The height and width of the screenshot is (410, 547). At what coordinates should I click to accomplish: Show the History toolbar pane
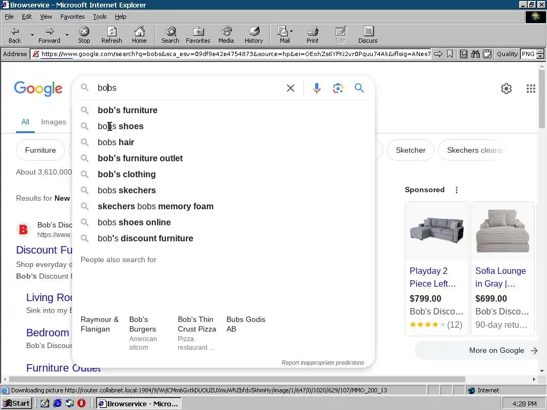pyautogui.click(x=254, y=35)
